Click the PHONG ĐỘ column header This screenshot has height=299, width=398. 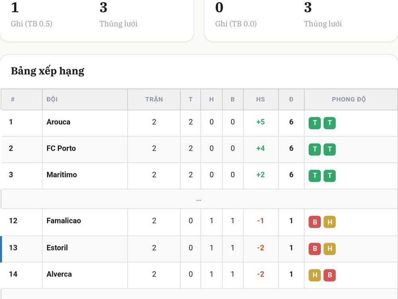click(349, 99)
